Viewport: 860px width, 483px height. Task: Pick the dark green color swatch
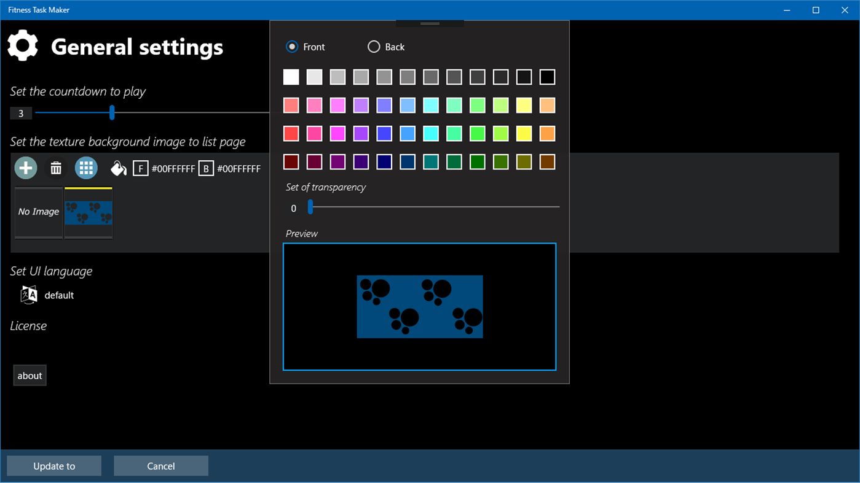click(478, 161)
